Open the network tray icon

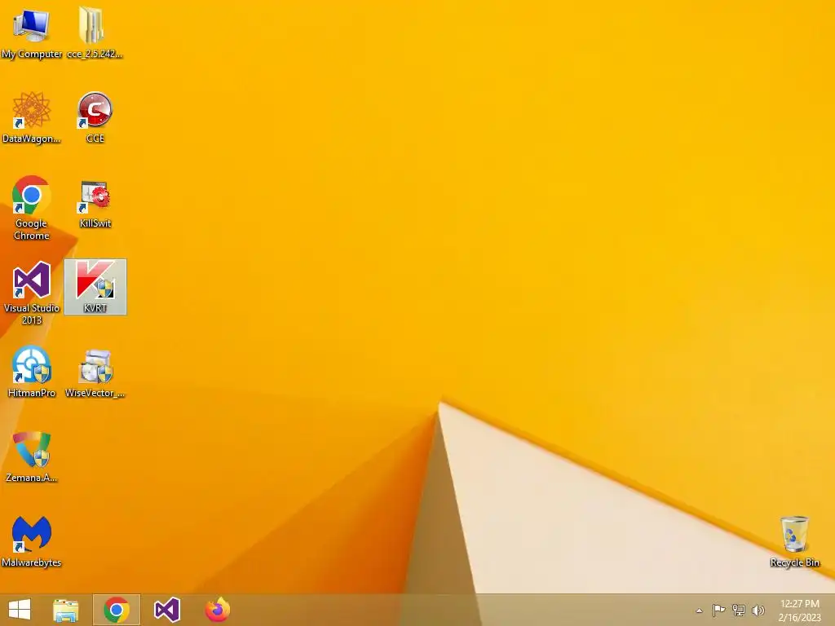point(738,610)
